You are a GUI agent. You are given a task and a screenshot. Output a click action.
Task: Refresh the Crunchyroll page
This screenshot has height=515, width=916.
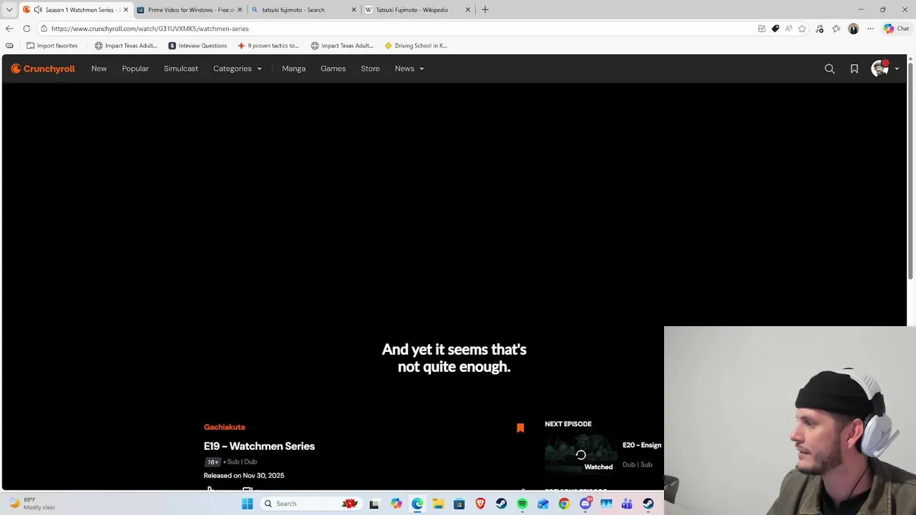pos(26,29)
